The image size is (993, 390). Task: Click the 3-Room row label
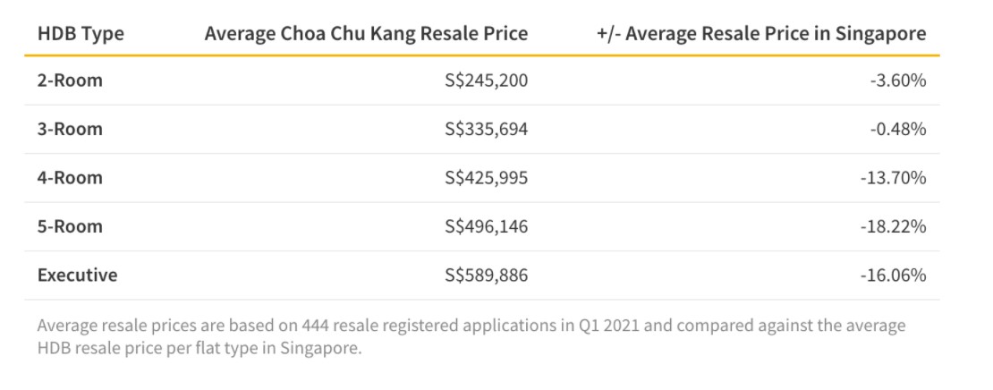70,129
